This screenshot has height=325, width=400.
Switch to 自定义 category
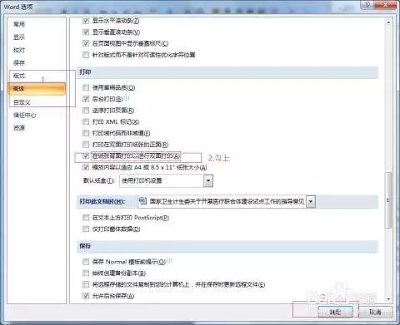22,102
